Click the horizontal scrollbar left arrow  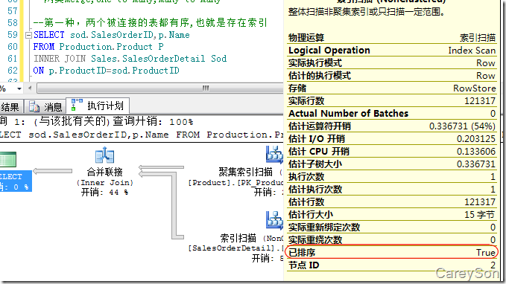pos(30,88)
